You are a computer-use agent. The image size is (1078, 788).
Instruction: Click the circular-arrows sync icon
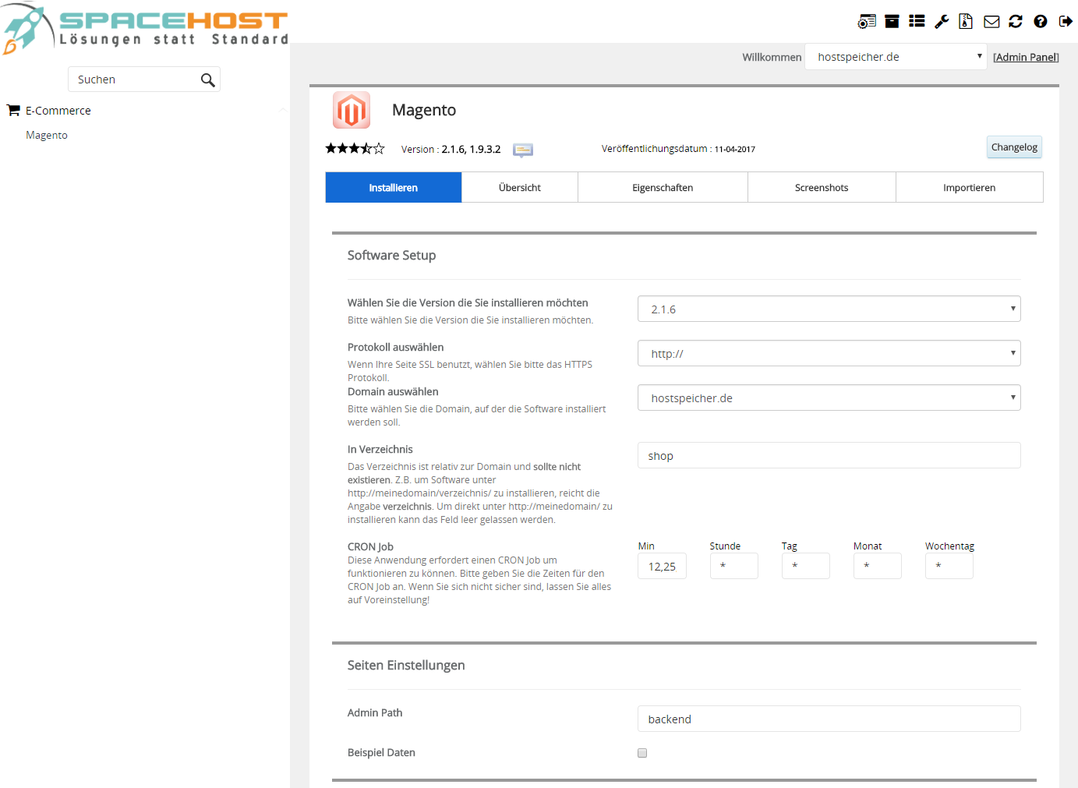point(1016,22)
